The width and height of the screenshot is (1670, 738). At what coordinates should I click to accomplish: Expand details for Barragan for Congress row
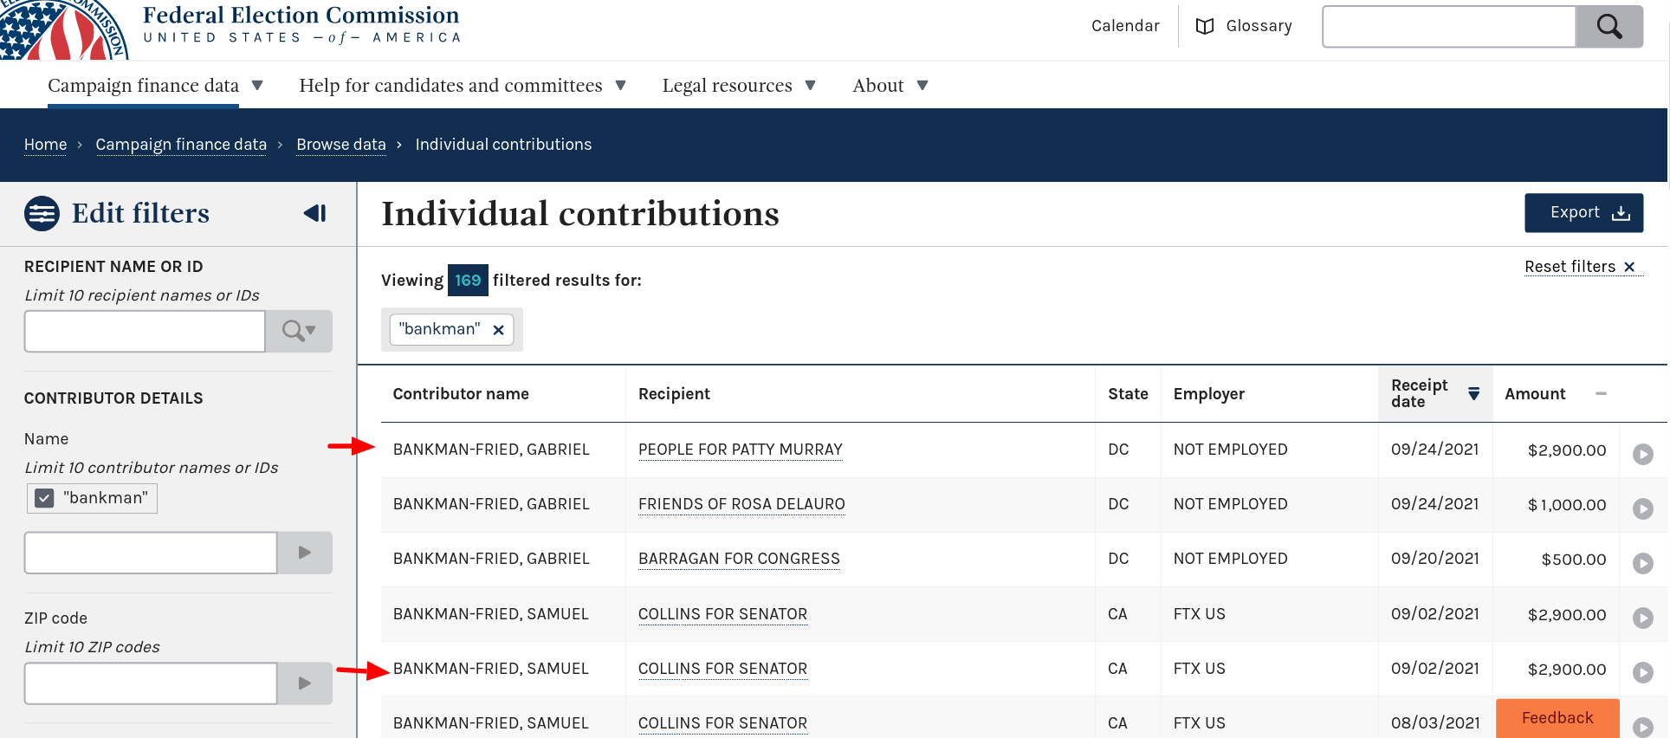tap(1643, 563)
